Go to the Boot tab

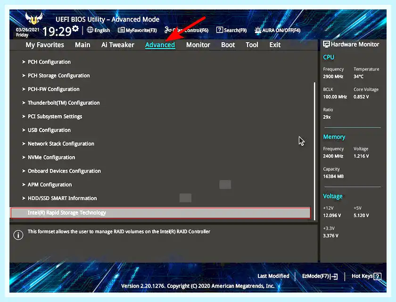228,45
